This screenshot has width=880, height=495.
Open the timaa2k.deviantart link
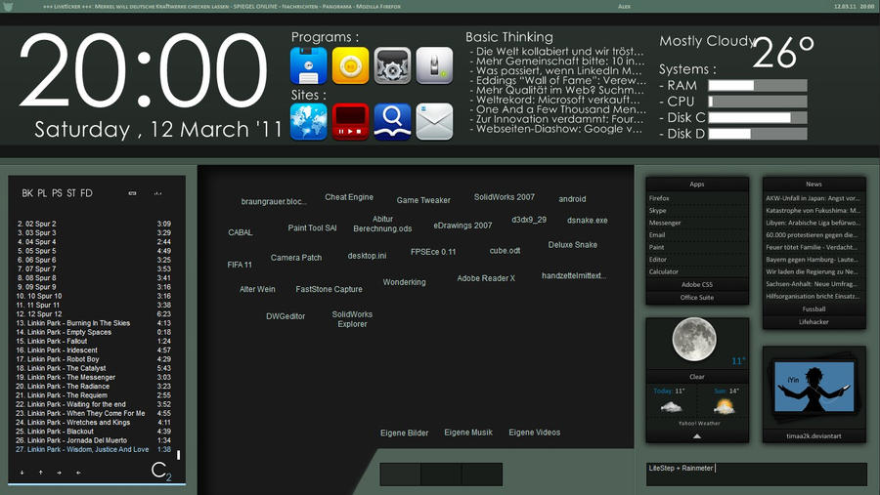pos(814,436)
